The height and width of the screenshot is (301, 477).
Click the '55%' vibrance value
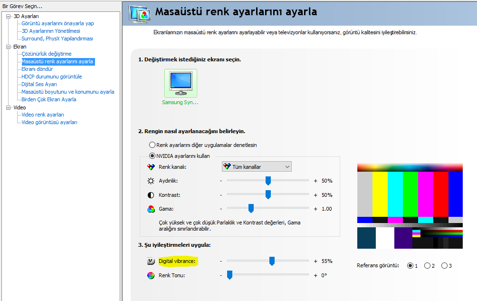(x=327, y=261)
